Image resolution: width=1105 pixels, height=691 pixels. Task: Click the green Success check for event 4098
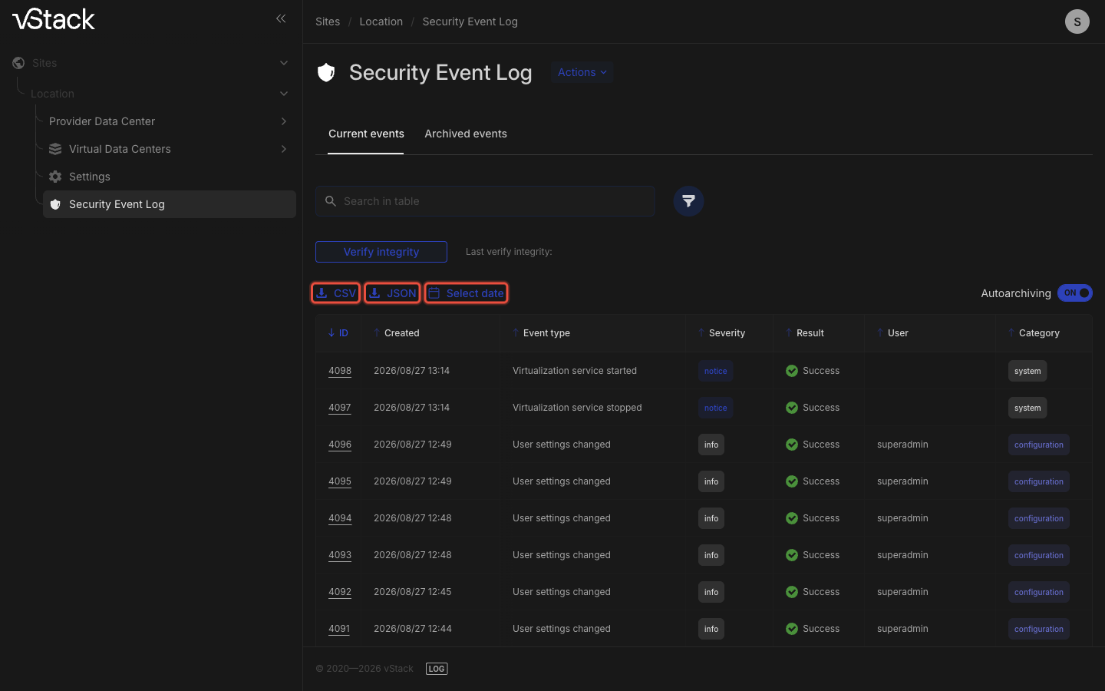coord(792,371)
